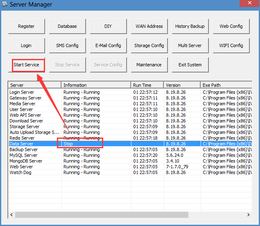This screenshot has height=226, width=260.
Task: Sort by Version column header
Action: [x=182, y=85]
